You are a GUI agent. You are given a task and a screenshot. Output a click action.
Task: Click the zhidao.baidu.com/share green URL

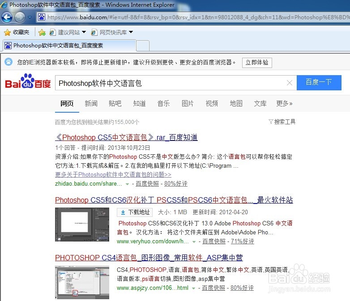89,184
